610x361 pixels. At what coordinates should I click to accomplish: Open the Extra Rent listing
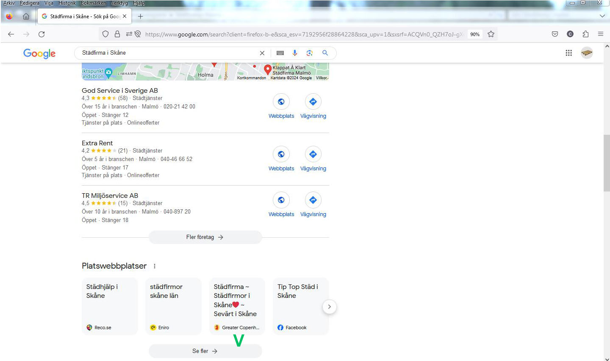[97, 143]
